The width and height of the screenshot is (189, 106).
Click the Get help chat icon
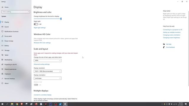tap(164, 44)
